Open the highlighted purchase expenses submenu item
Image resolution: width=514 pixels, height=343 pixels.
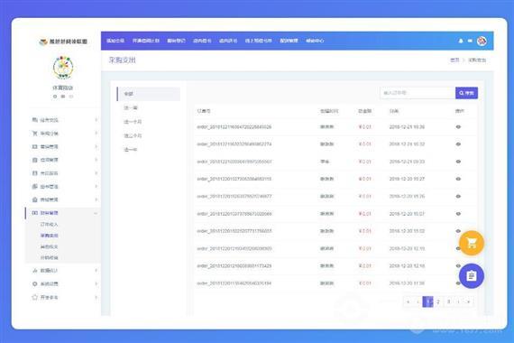point(50,236)
